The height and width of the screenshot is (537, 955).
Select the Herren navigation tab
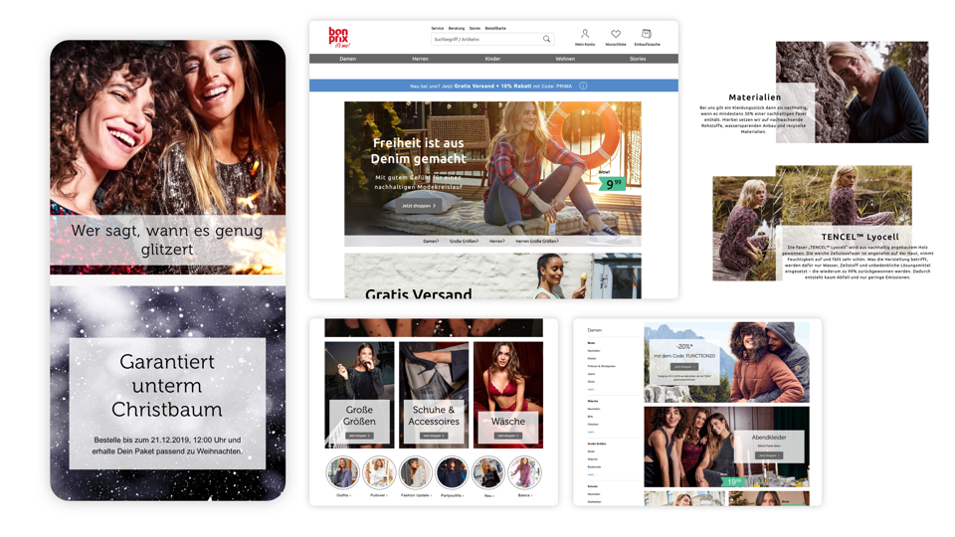420,59
